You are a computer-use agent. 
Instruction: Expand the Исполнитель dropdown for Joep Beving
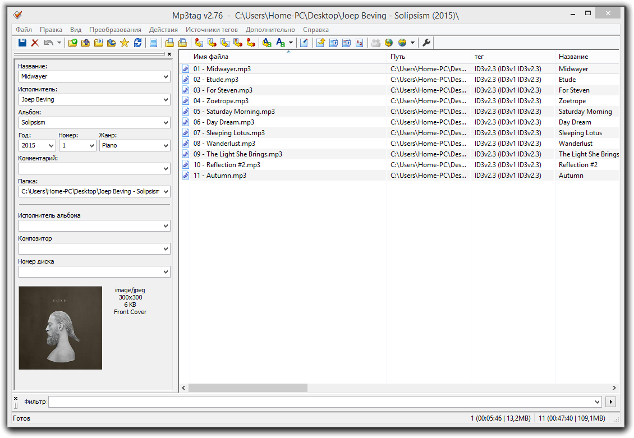pos(166,99)
